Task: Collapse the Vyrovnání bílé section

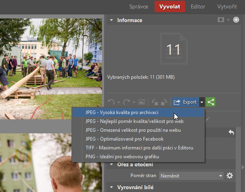Action: (111, 187)
